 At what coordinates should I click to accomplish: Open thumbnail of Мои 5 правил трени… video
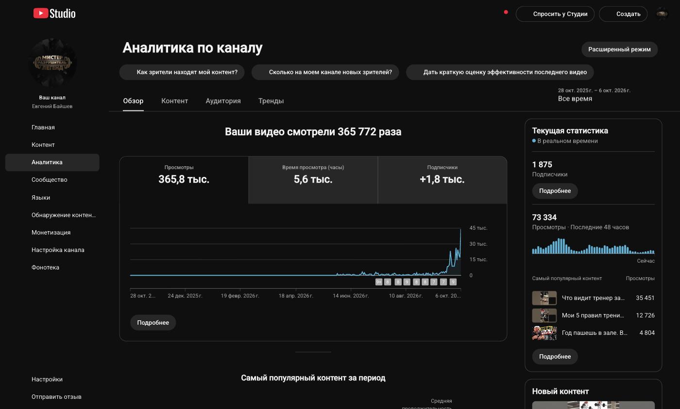tap(544, 315)
